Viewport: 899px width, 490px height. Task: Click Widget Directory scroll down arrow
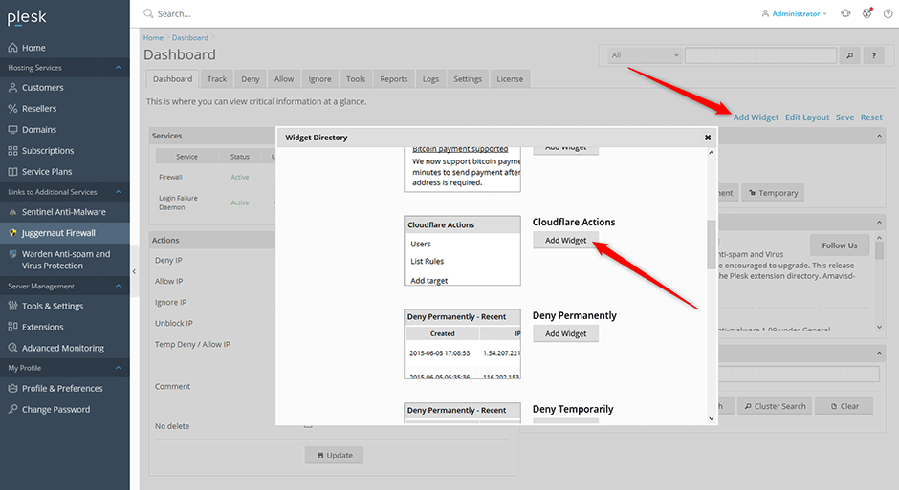tap(711, 418)
